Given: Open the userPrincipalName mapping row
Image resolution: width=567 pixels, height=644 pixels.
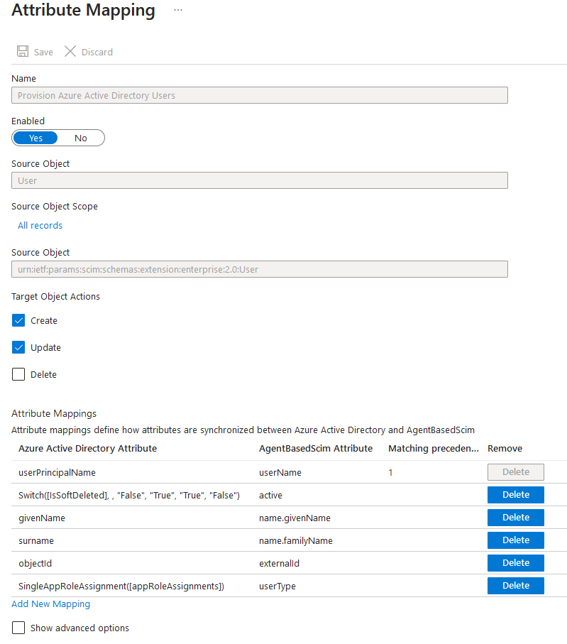Looking at the screenshot, I should 57,473.
